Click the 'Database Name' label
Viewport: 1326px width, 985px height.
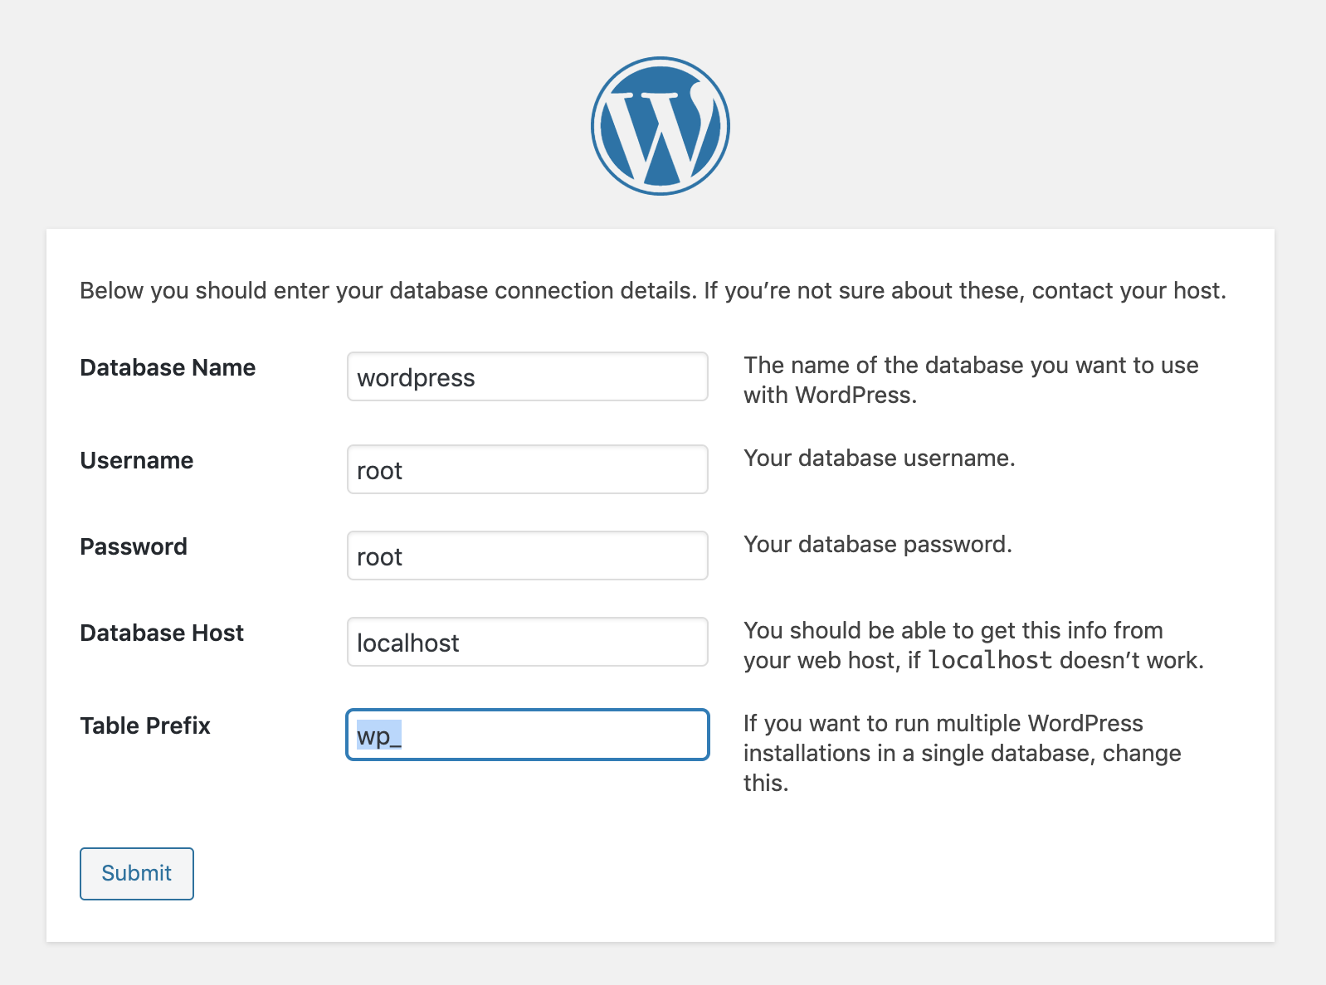[168, 367]
